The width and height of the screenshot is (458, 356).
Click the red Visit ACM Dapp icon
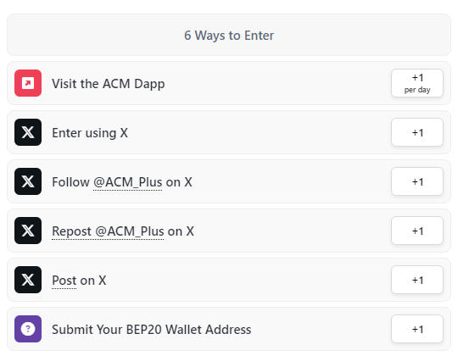28,83
